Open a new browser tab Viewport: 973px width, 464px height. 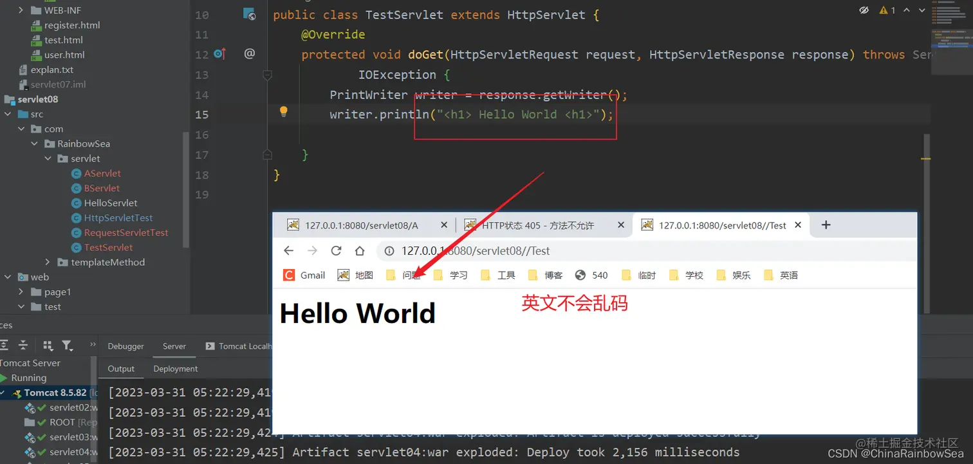826,225
